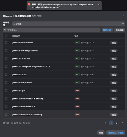Check the gemini-2.5-pro checkbox
127x137 pixels.
coord(6,90)
